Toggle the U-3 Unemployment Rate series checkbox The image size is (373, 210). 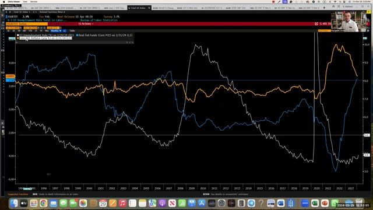(18, 35)
